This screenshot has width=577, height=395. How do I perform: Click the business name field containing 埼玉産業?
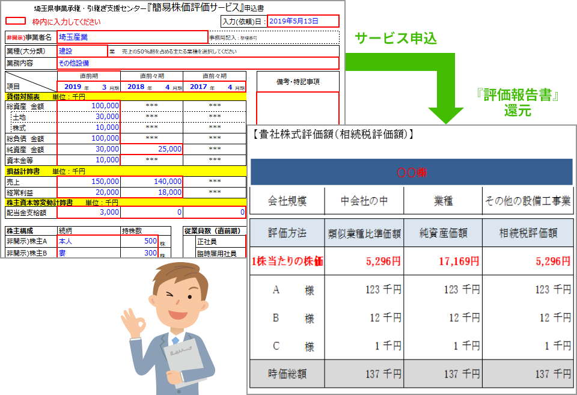click(x=132, y=37)
